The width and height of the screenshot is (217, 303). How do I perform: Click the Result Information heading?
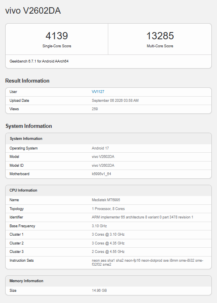click(x=27, y=81)
